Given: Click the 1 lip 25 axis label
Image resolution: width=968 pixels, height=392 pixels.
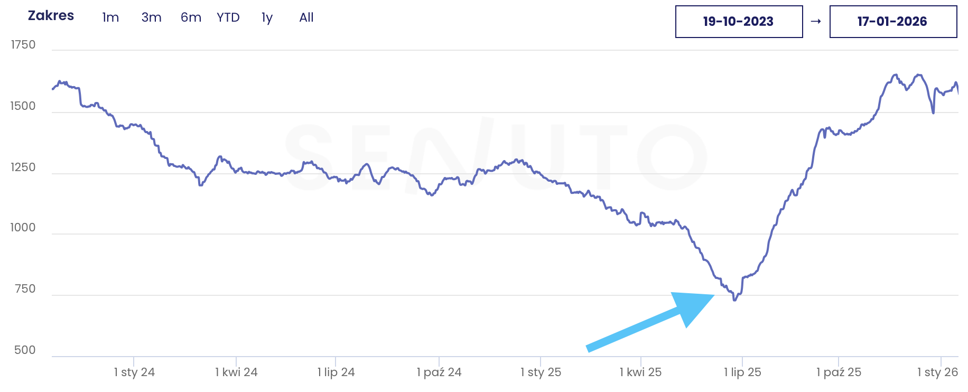Looking at the screenshot, I should click(742, 372).
